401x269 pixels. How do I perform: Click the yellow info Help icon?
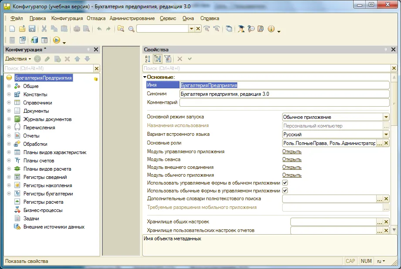click(x=271, y=29)
